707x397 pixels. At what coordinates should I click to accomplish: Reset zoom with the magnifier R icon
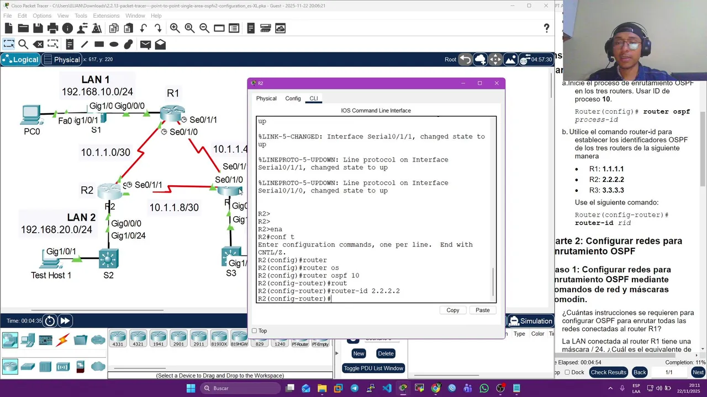point(189,28)
